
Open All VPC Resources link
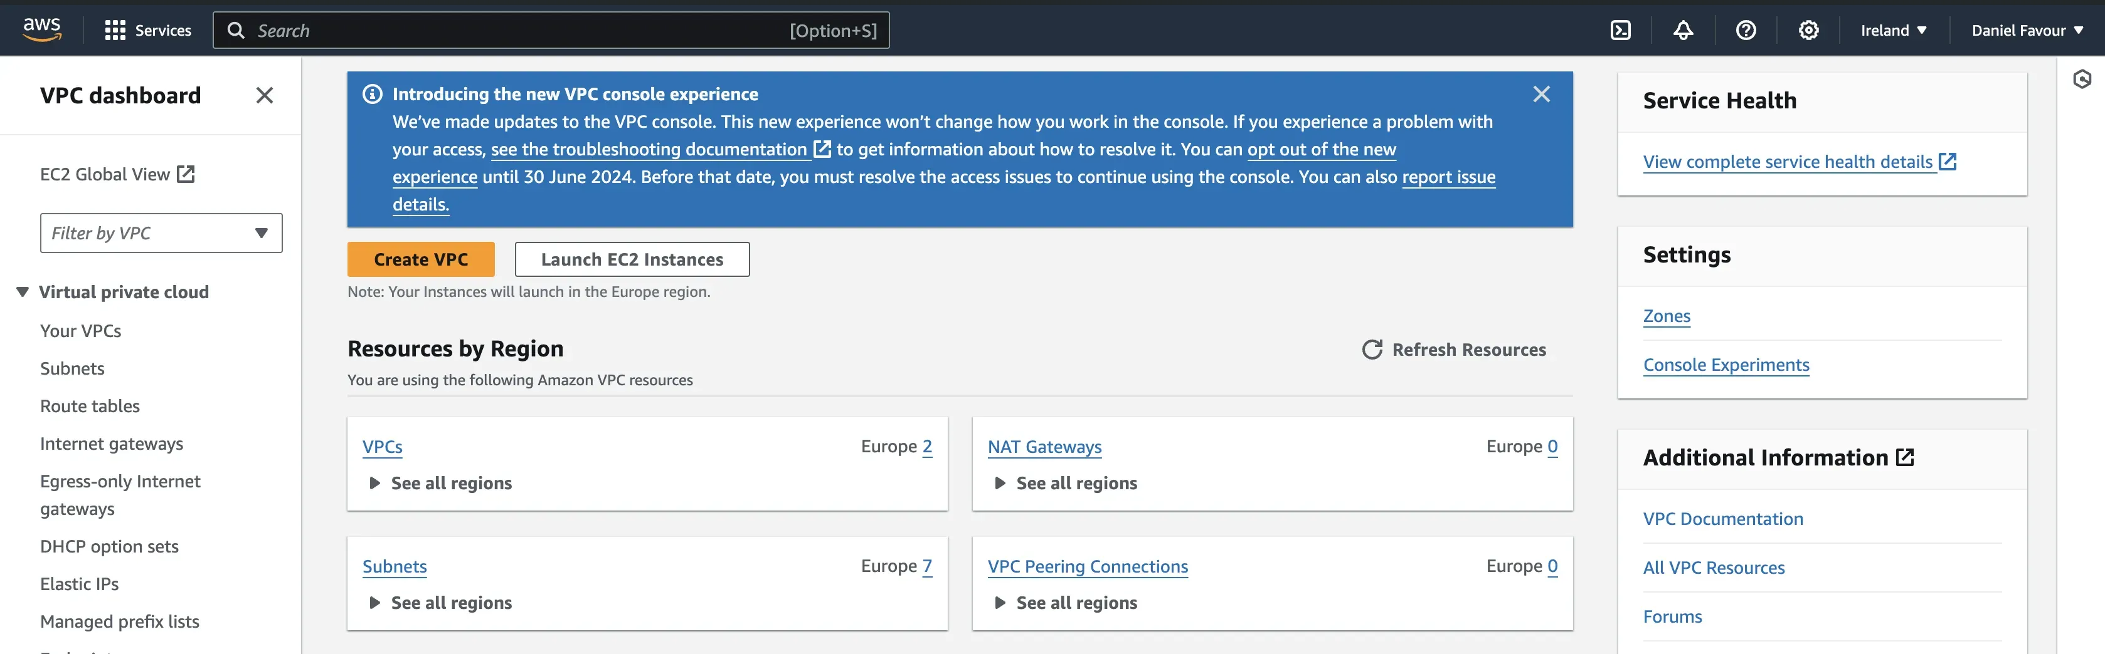click(1714, 568)
